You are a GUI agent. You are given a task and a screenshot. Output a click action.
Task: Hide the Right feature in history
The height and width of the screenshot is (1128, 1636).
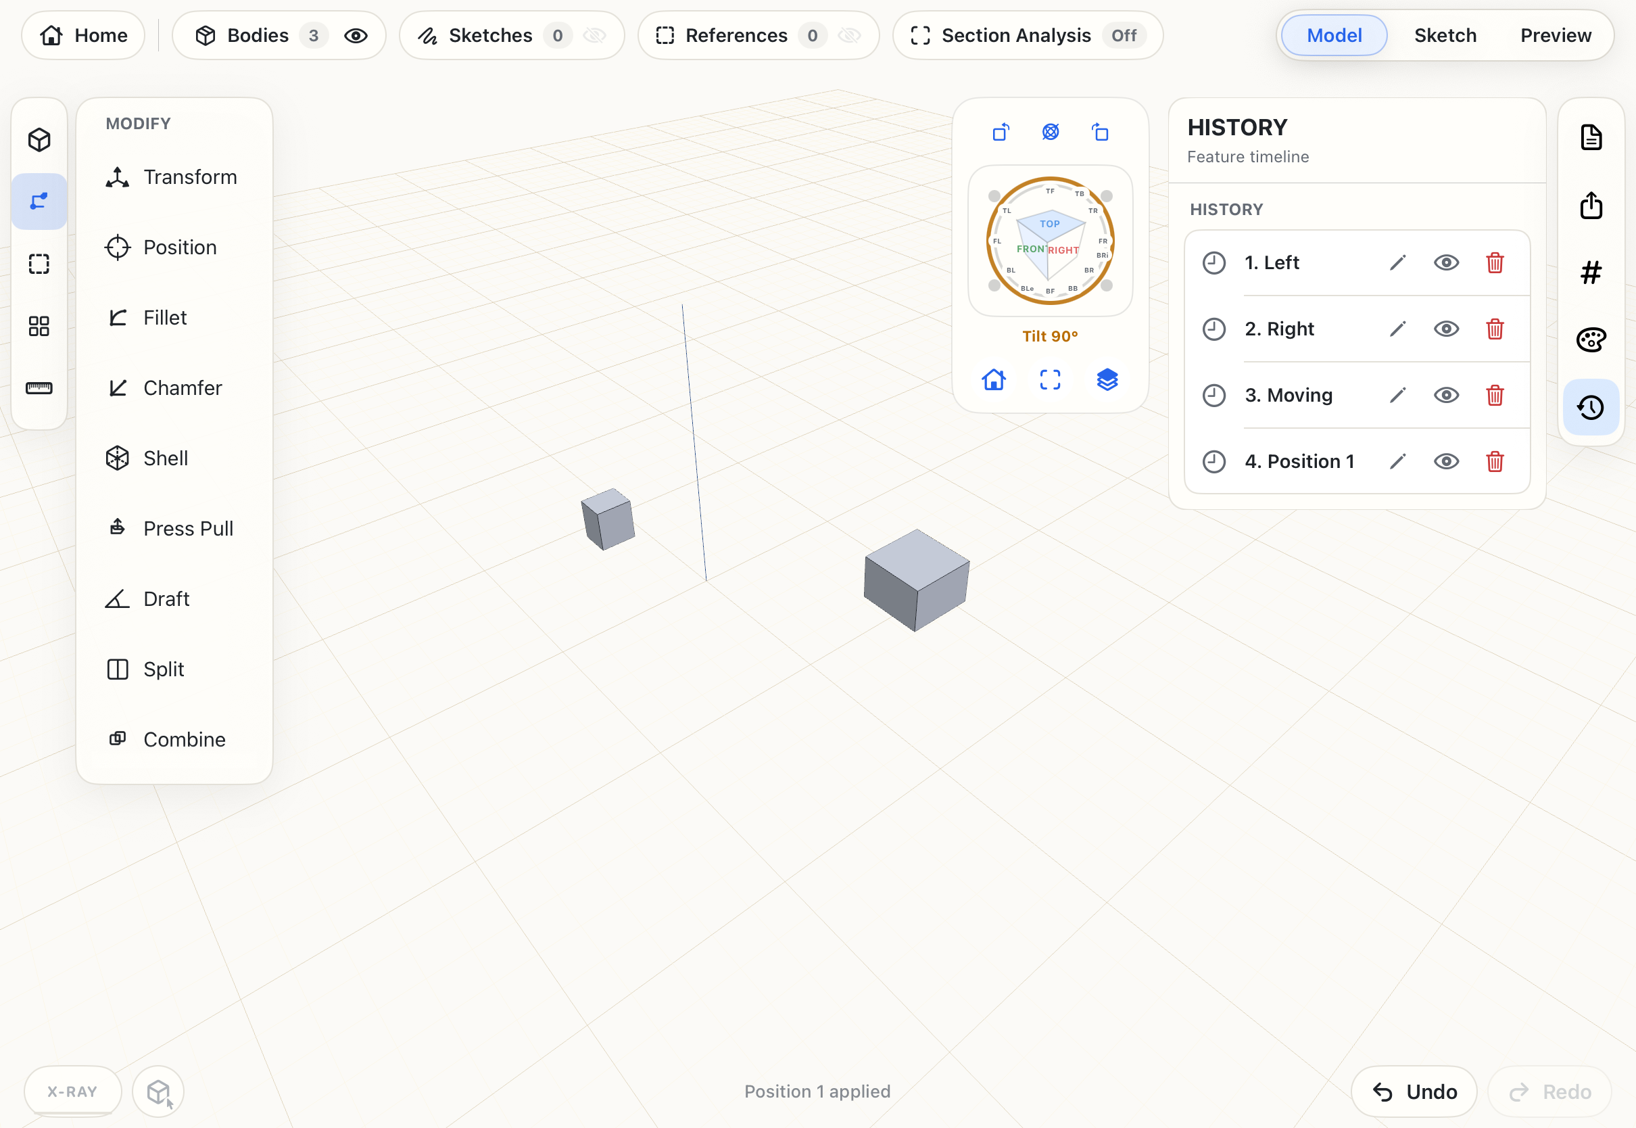click(1446, 329)
